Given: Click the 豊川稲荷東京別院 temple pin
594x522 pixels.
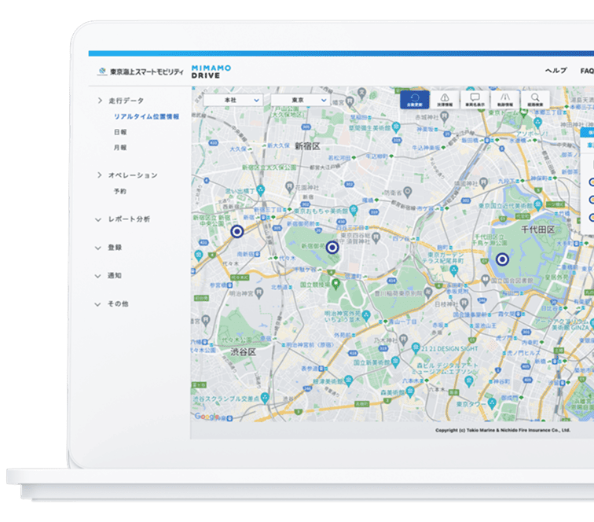Looking at the screenshot, I should [428, 292].
